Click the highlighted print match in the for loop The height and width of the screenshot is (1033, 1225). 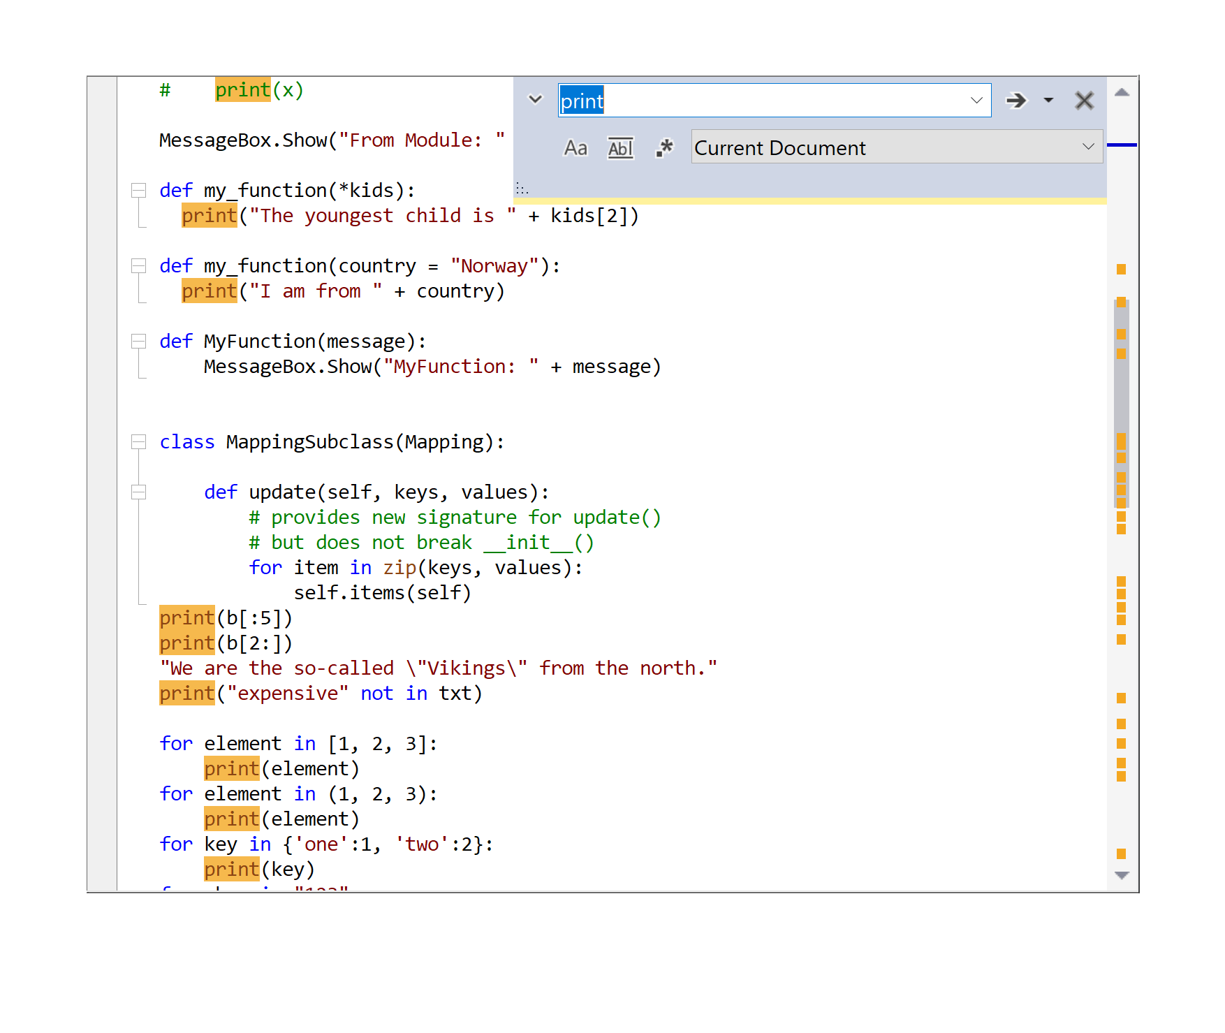[231, 768]
